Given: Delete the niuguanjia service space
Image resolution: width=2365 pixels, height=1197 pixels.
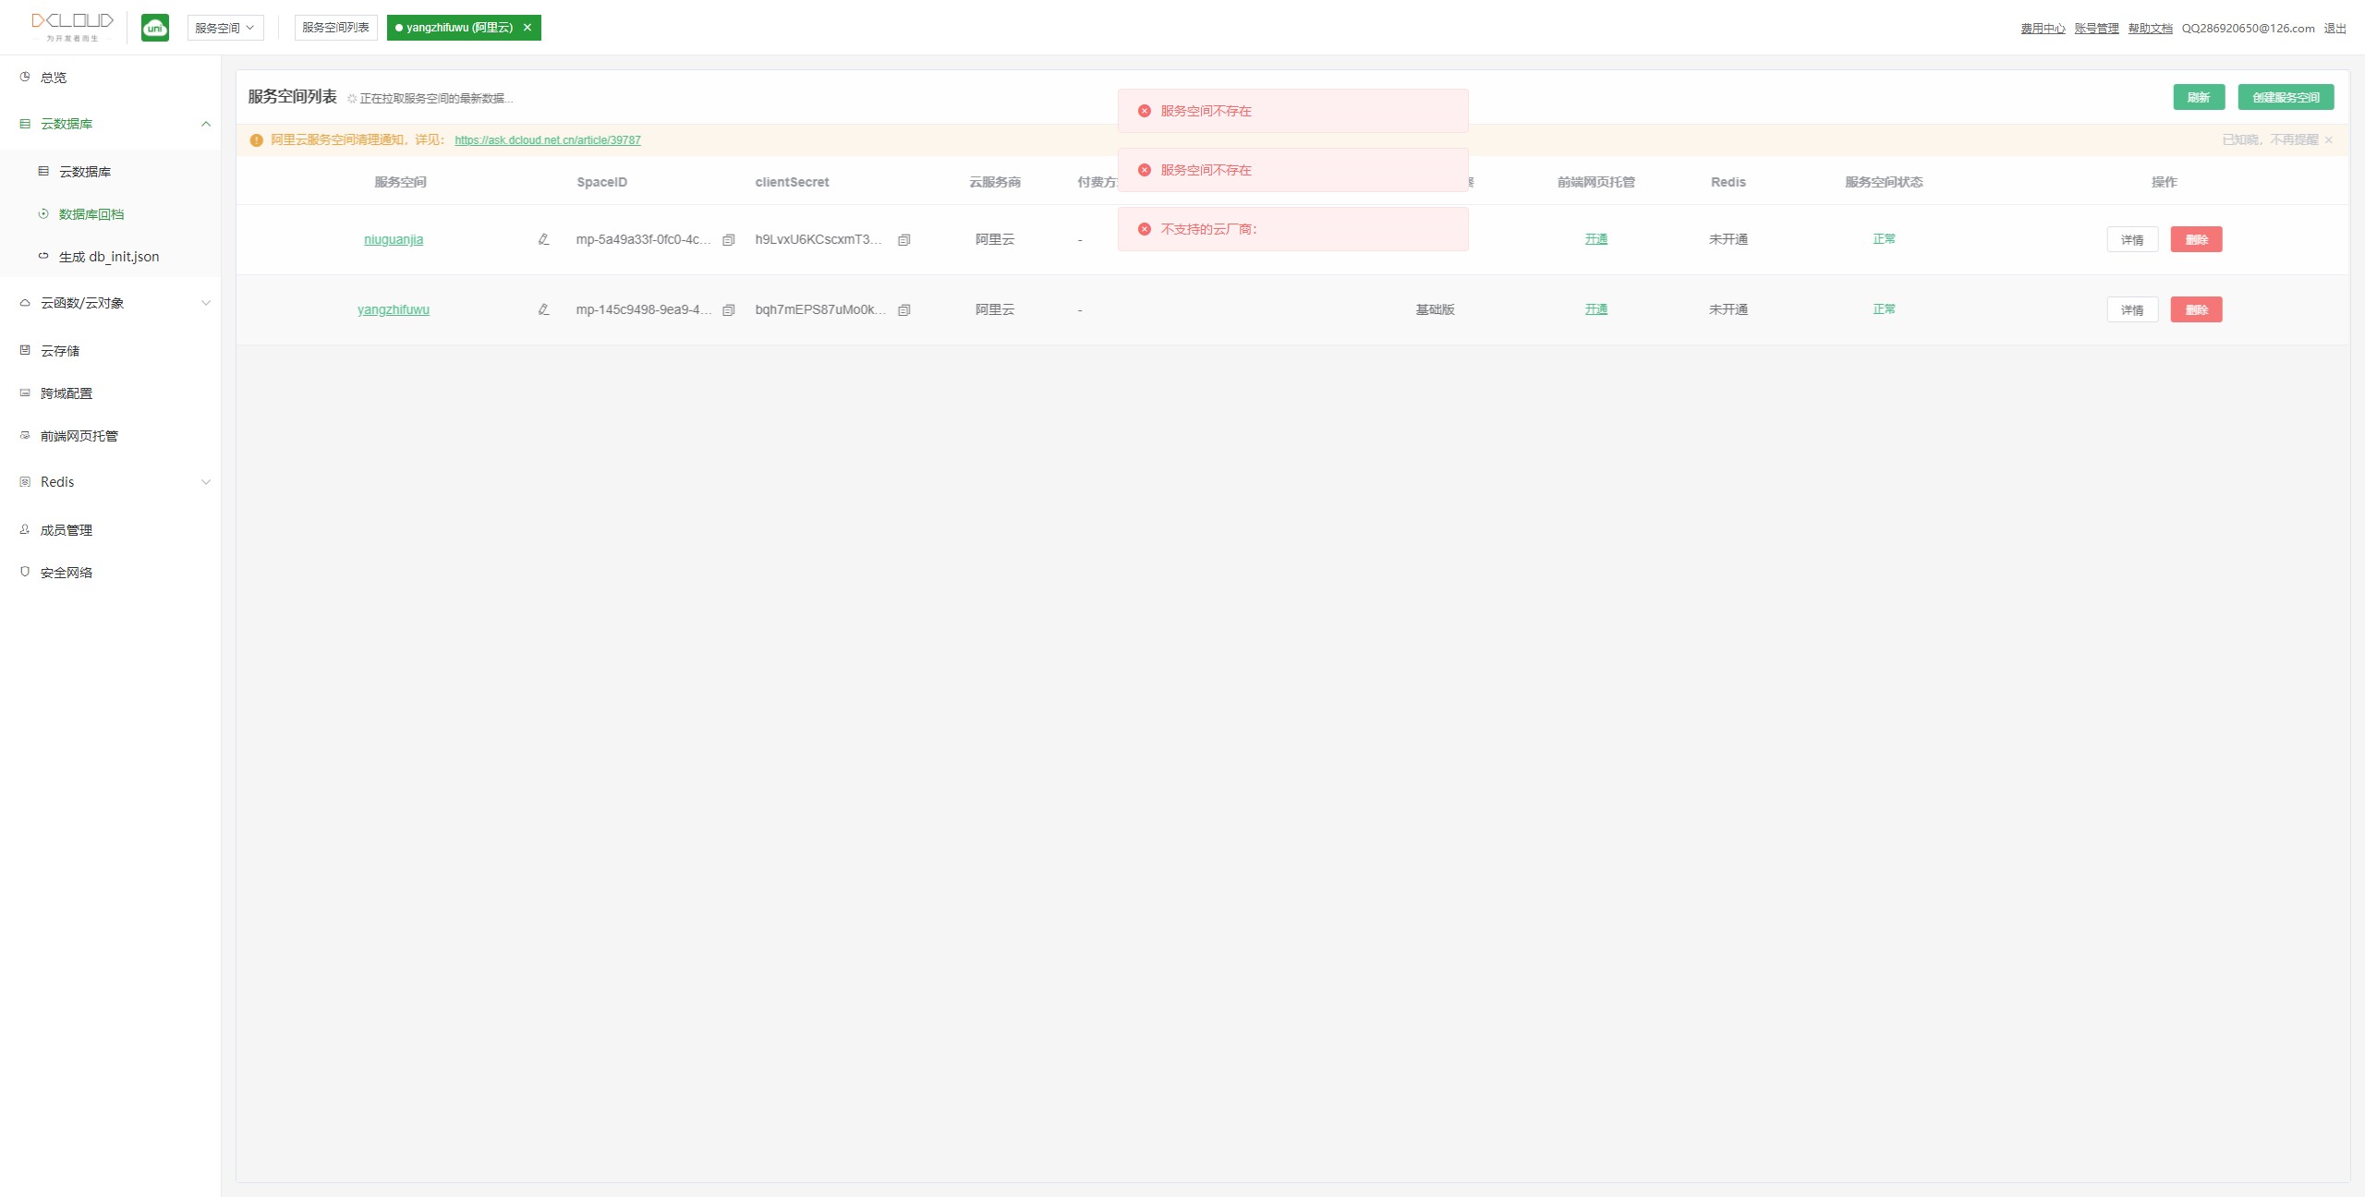Looking at the screenshot, I should [2196, 239].
